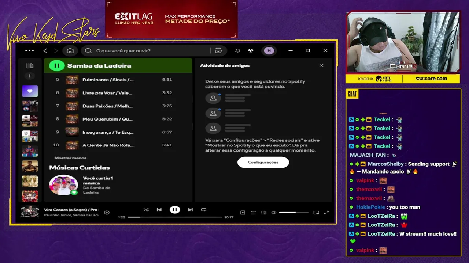The width and height of the screenshot is (469, 263).
Task: Open the three-dots app menu
Action: tap(29, 50)
